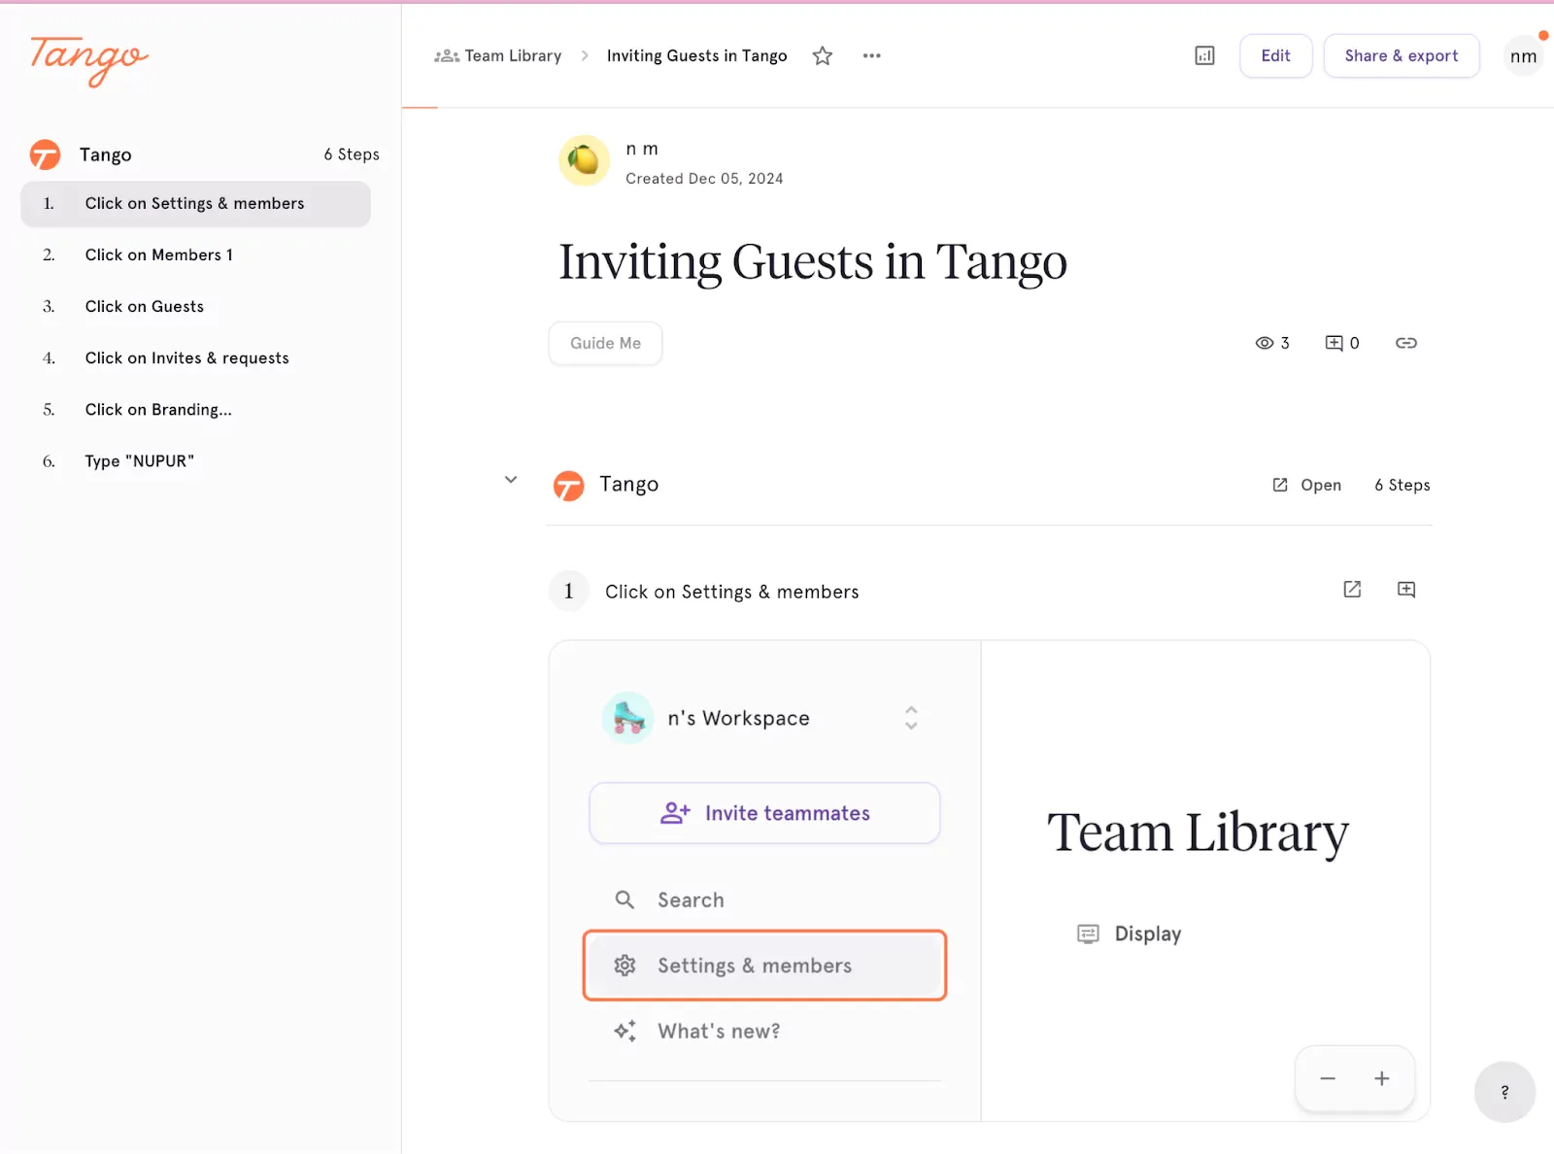Click the author name n m
1554x1154 pixels.
click(x=642, y=149)
